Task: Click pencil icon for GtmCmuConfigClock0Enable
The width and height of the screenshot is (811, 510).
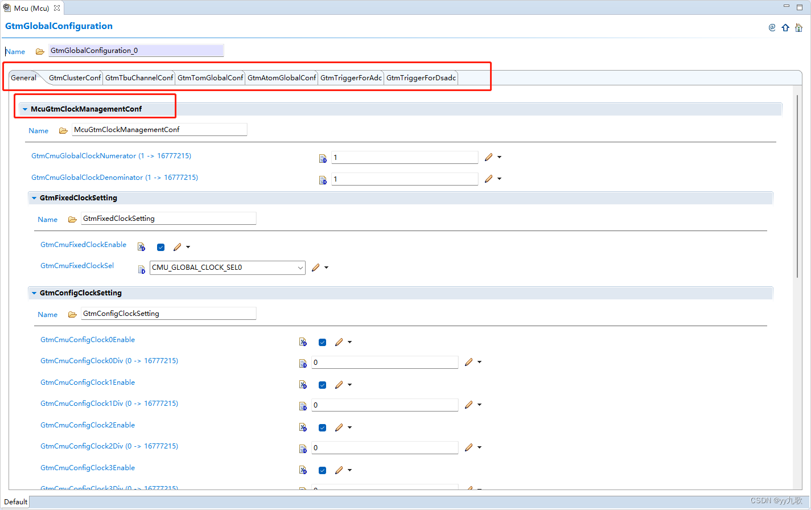Action: [339, 342]
